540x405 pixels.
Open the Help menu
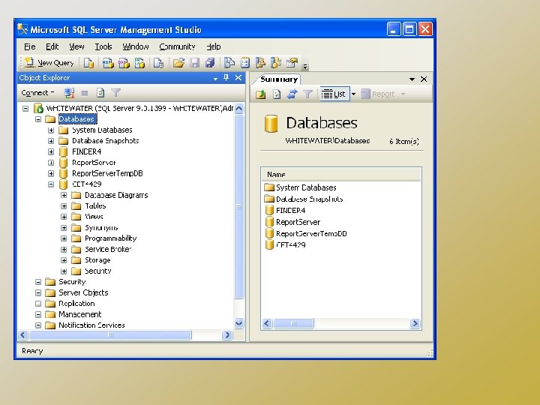(x=214, y=46)
